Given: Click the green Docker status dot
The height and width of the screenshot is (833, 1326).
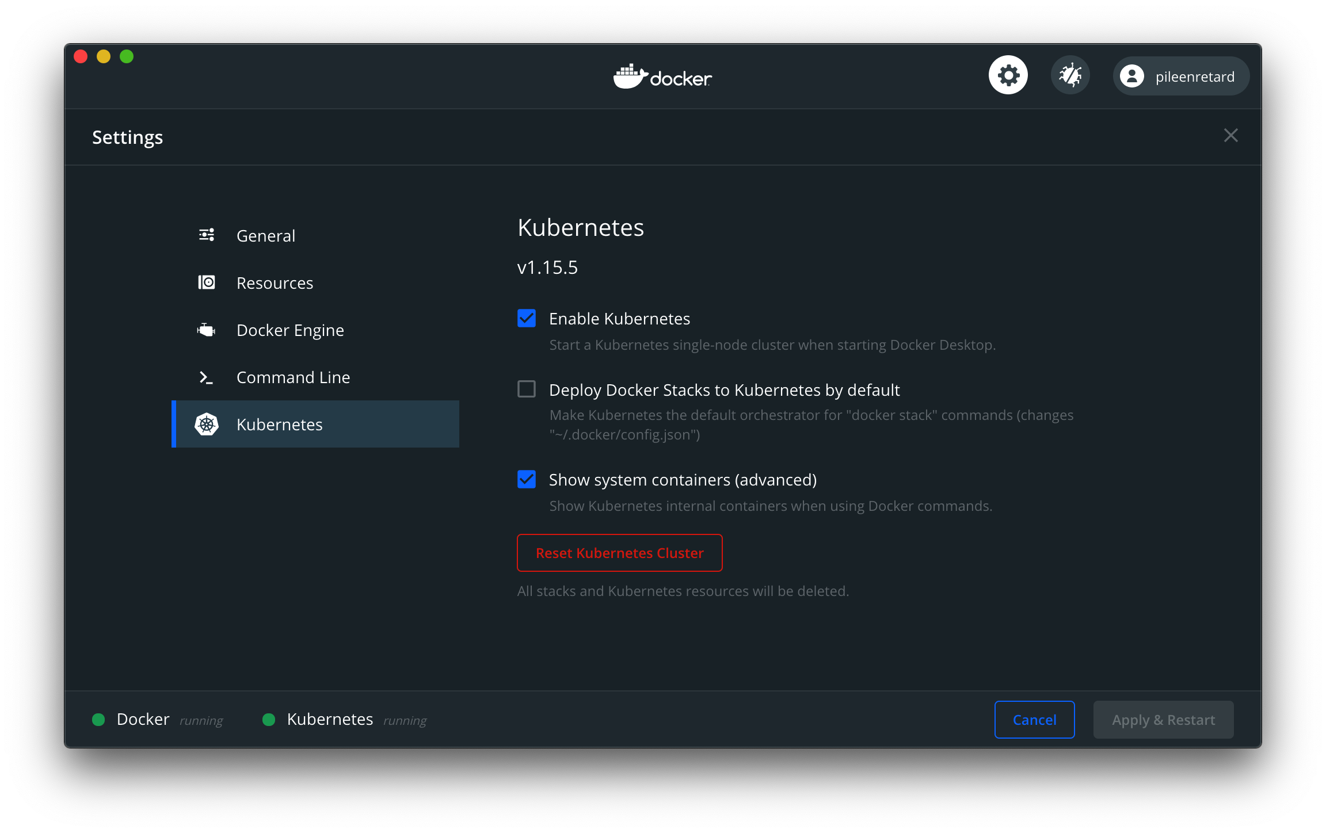Looking at the screenshot, I should click(98, 719).
